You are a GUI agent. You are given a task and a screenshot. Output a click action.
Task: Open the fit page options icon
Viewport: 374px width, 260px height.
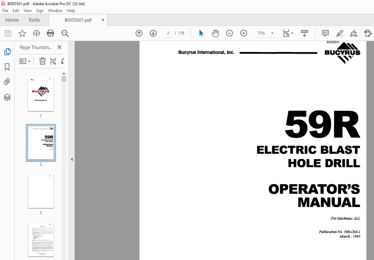click(x=286, y=33)
